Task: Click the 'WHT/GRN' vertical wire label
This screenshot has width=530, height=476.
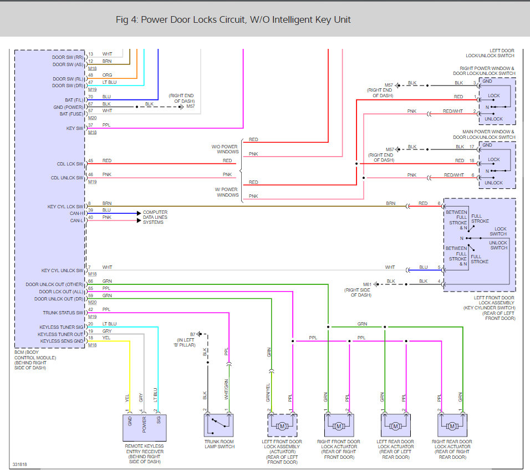Action: 226,389
